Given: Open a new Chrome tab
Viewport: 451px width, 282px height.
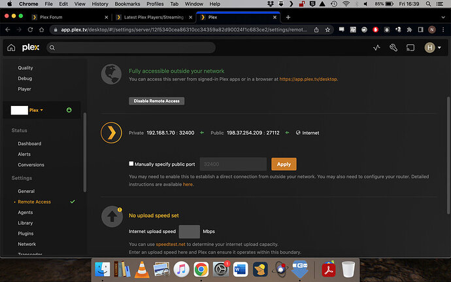Looking at the screenshot, I should 288,17.
